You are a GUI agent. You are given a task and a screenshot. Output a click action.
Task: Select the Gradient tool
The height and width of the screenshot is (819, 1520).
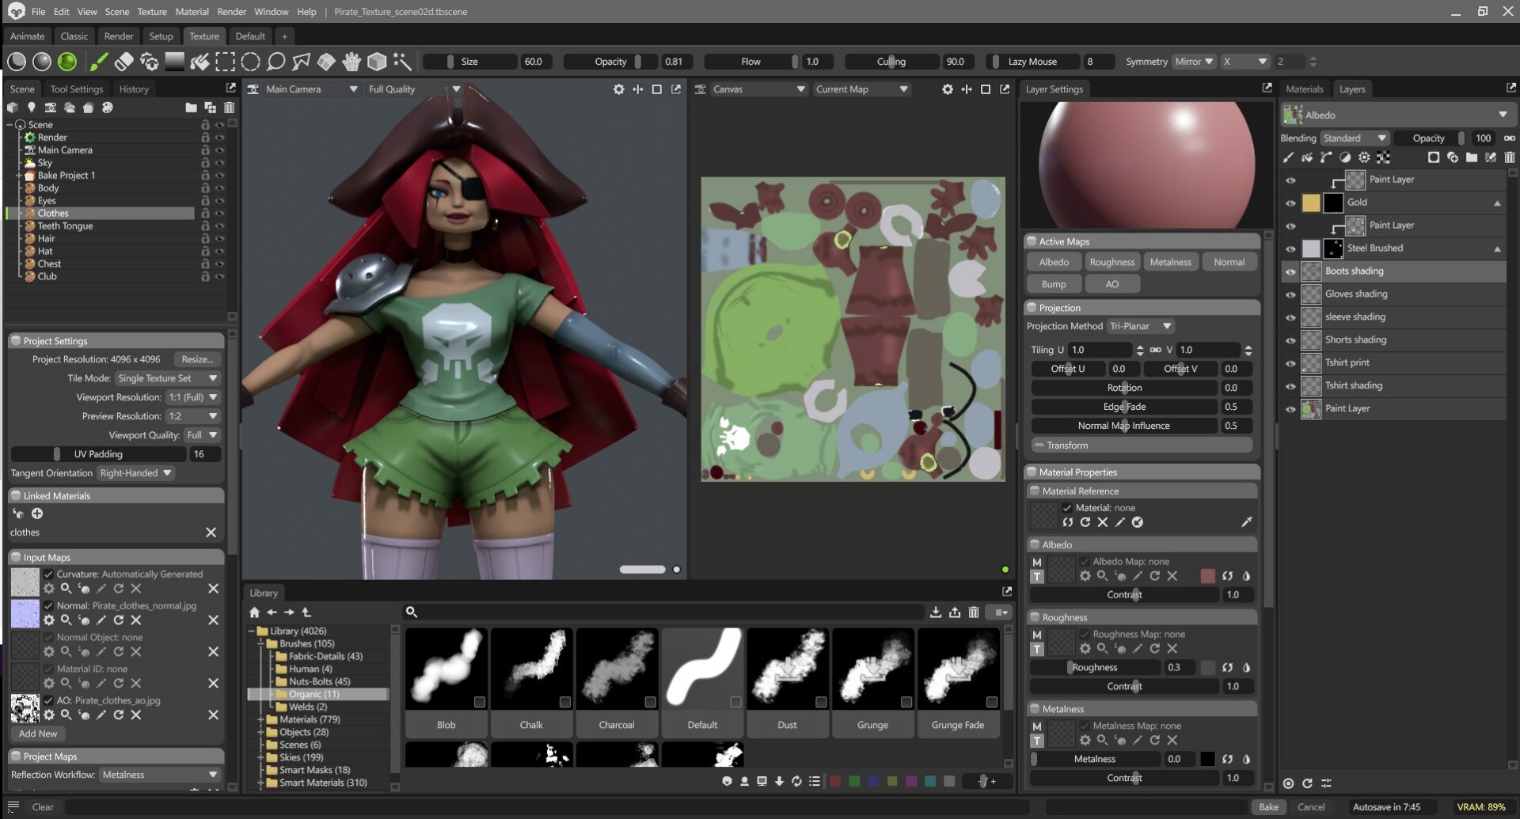[174, 62]
